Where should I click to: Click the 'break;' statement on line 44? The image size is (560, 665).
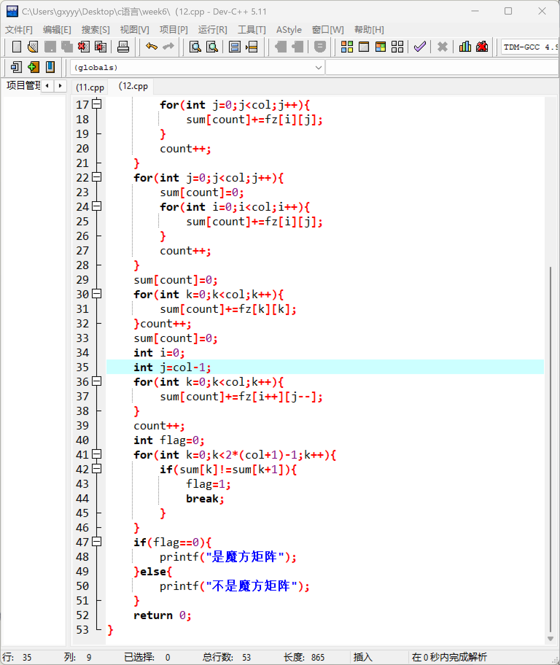205,498
